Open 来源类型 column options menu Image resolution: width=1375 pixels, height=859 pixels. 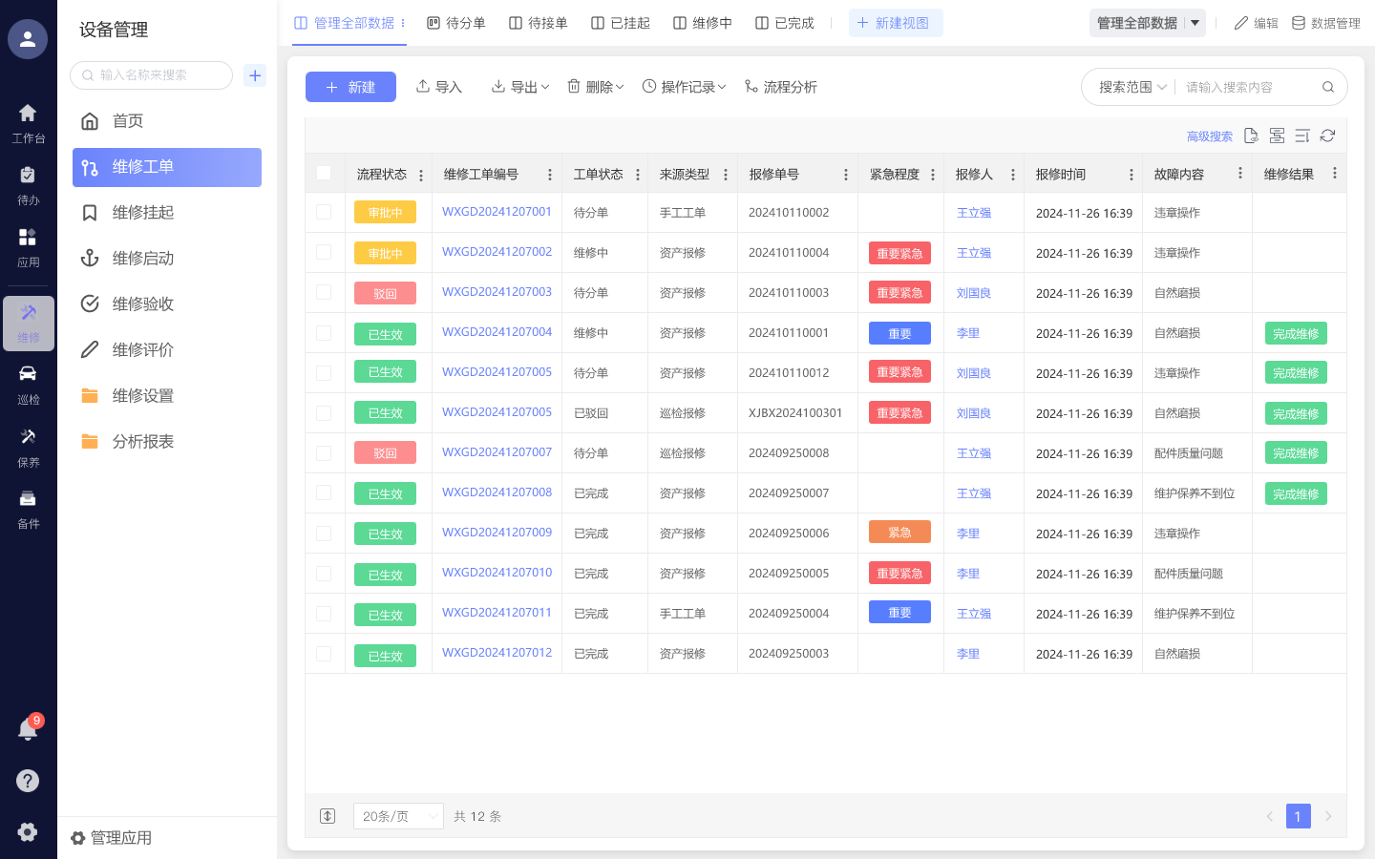tap(726, 175)
